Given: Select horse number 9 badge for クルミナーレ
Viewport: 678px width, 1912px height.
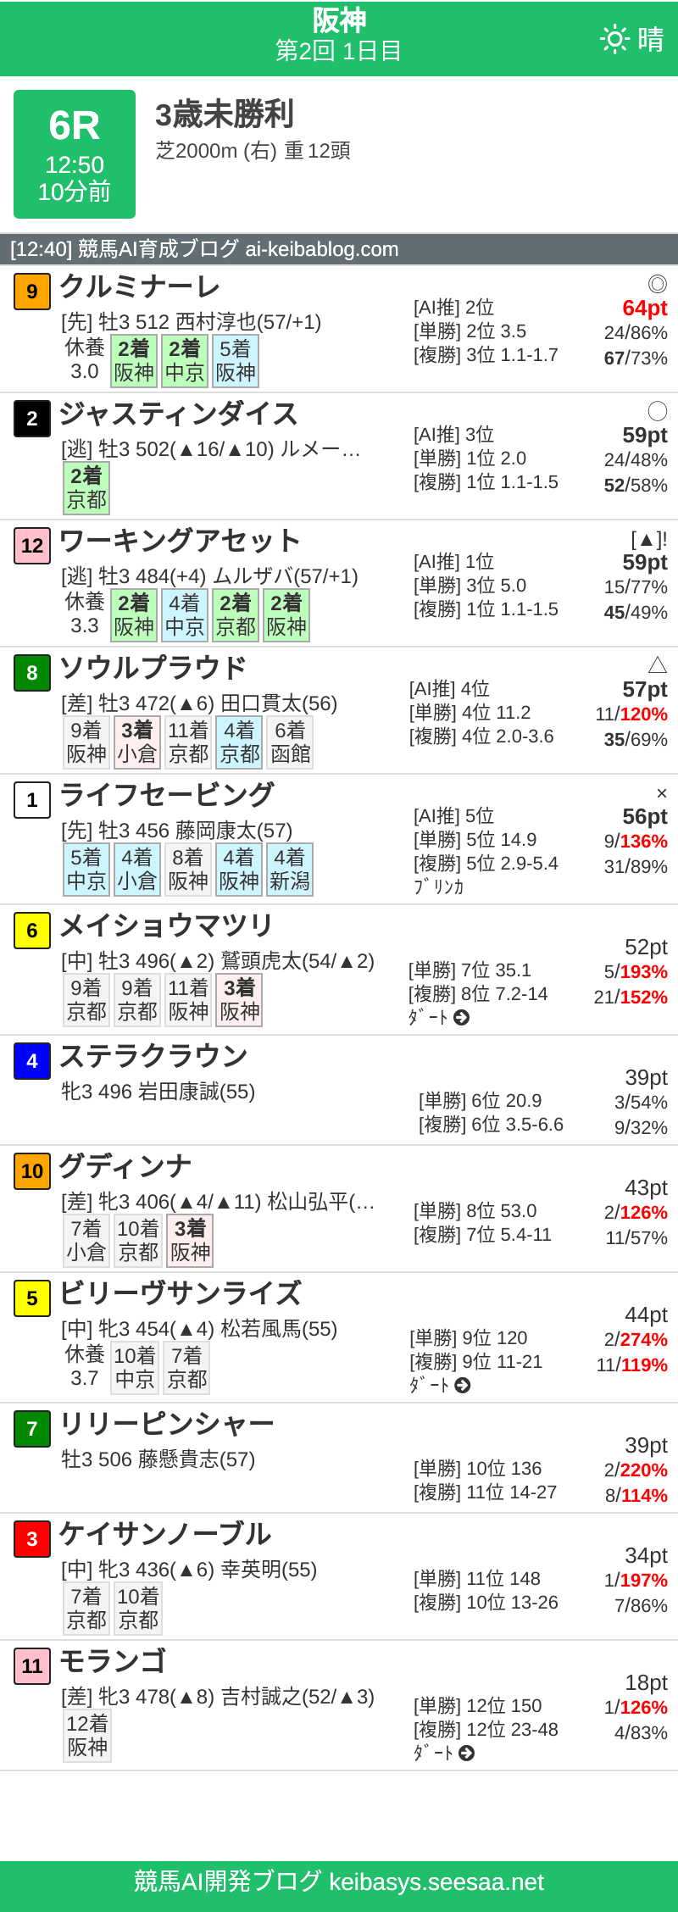Looking at the screenshot, I should click(x=31, y=291).
